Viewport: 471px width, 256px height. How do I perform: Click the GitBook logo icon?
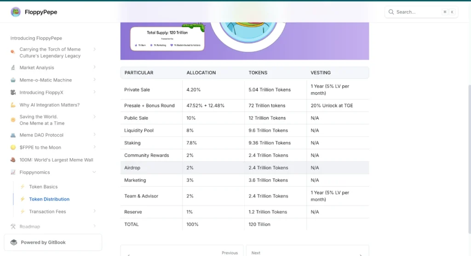click(x=14, y=242)
